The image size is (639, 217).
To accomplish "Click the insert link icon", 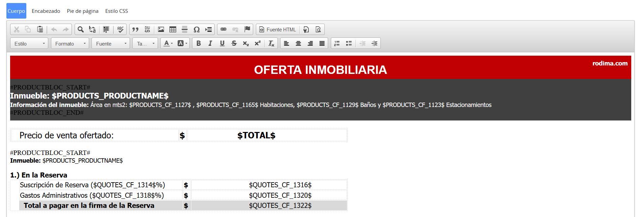I will point(223,30).
